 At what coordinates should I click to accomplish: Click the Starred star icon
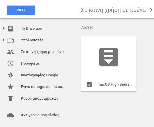pyautogui.click(x=10, y=87)
